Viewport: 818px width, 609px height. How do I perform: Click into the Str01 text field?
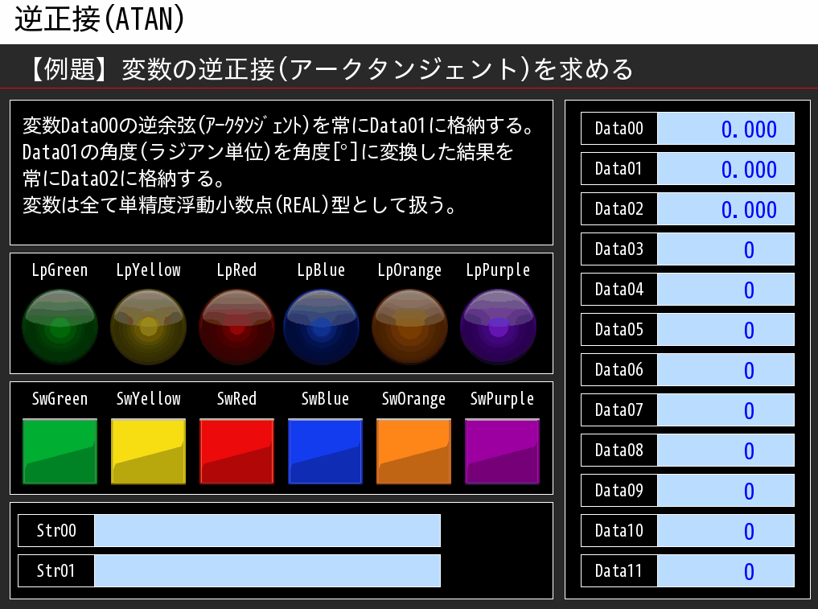click(x=267, y=570)
